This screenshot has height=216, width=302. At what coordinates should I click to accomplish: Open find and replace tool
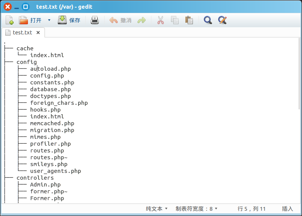pyautogui.click(x=222, y=20)
